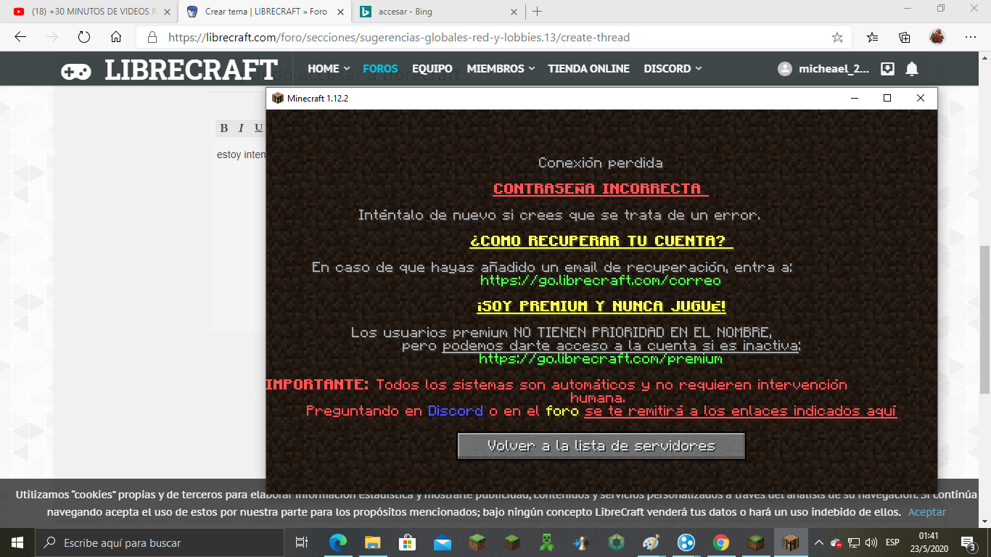Launch Microsoft Edge from taskbar
This screenshot has width=991, height=557.
(x=338, y=542)
